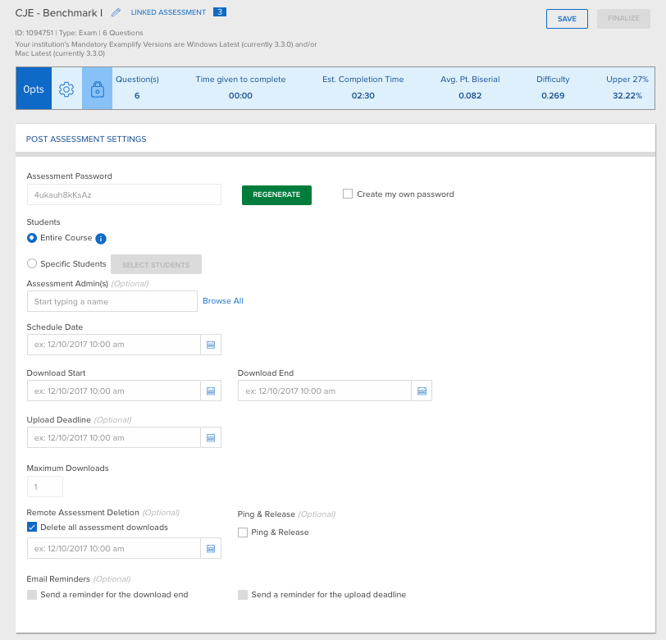Click Time given to complete 00:00

coord(240,96)
